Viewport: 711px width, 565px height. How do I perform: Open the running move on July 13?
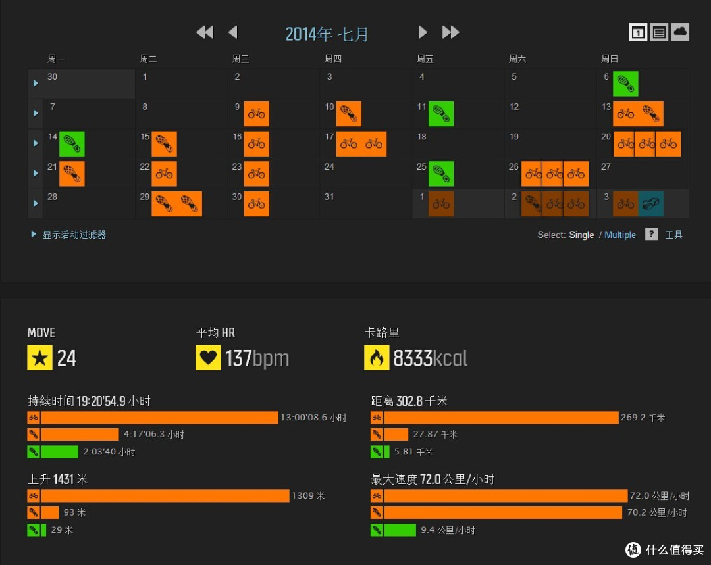pyautogui.click(x=650, y=114)
